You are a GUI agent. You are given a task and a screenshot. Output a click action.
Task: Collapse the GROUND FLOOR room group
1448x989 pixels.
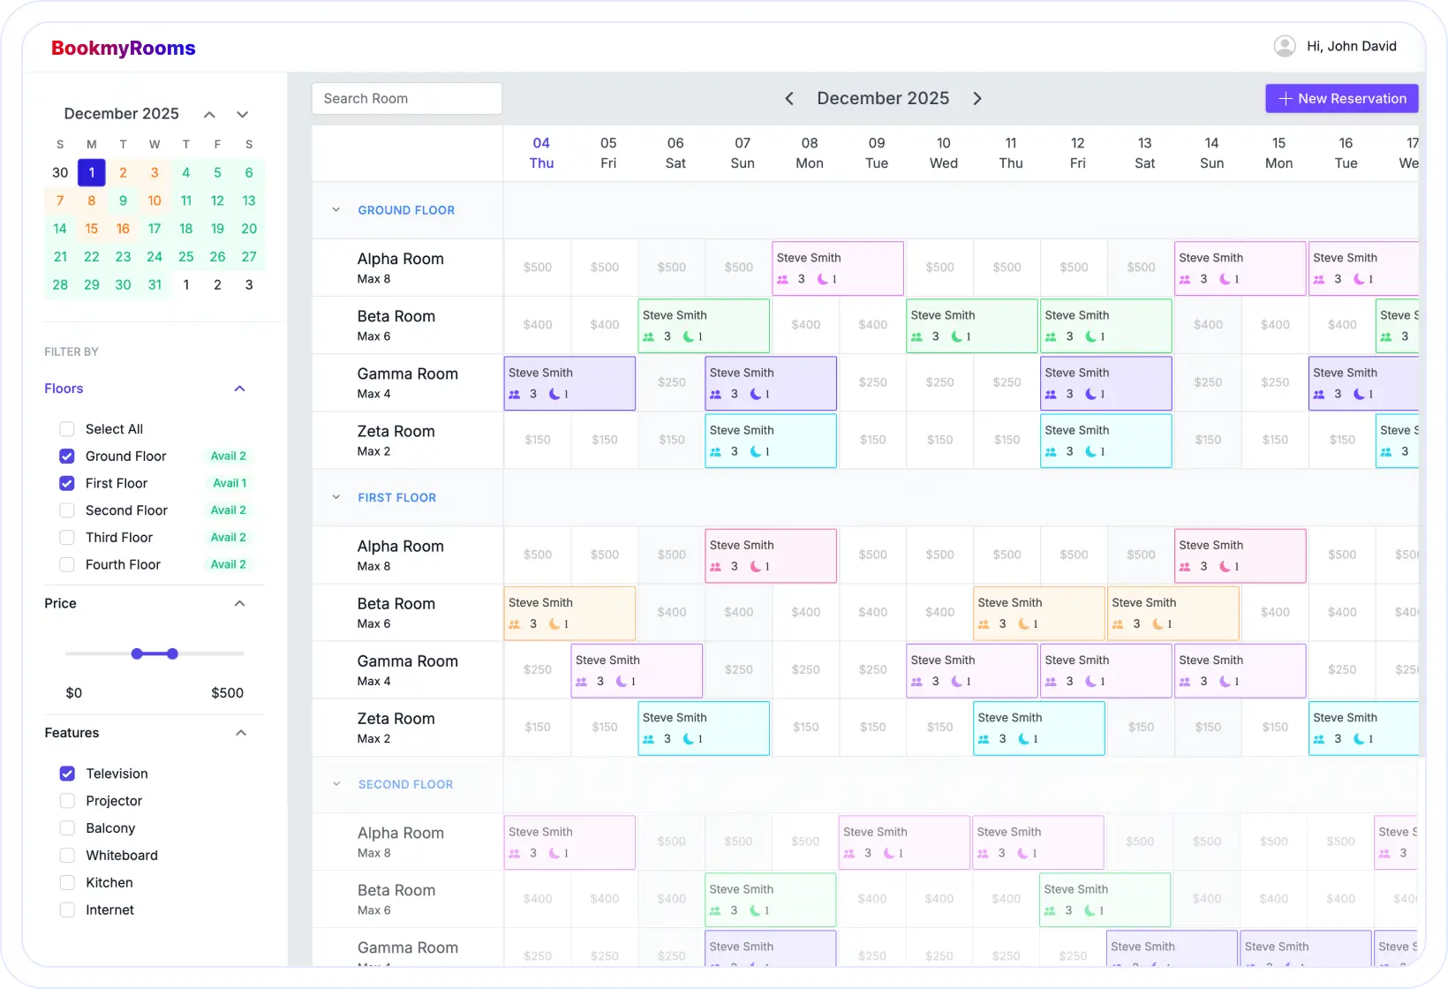pos(336,210)
